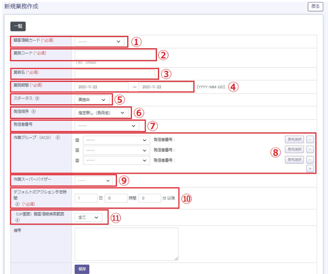Viewport: 328px width, 274px height.
Task: Click the plus button to add 作業グループ row
Action: point(310,169)
